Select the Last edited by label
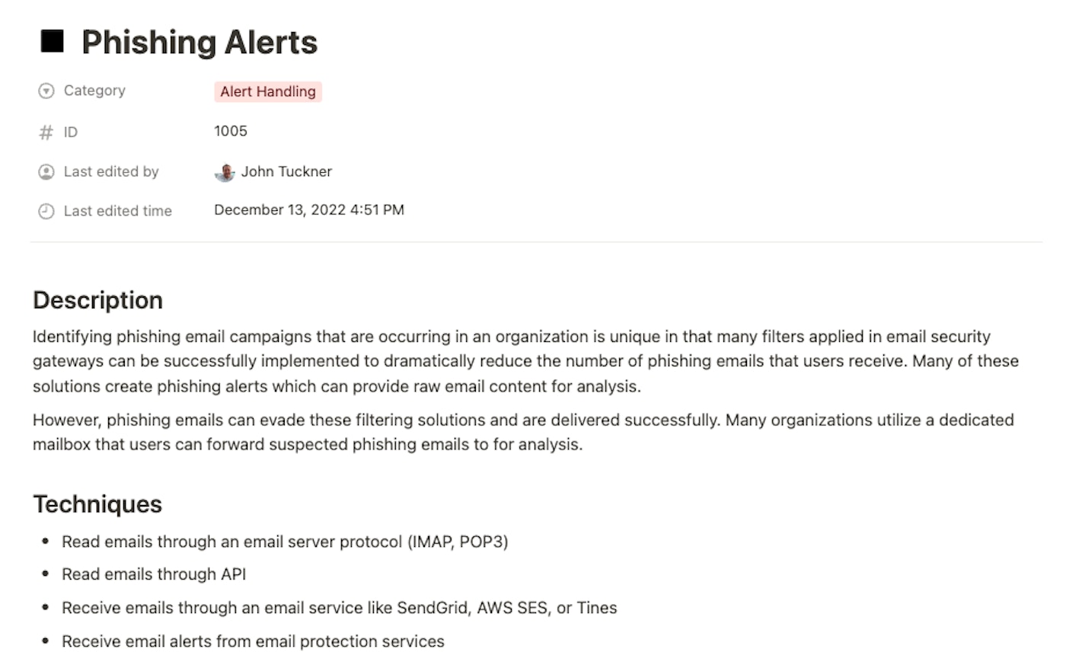The width and height of the screenshot is (1066, 668). 111,172
